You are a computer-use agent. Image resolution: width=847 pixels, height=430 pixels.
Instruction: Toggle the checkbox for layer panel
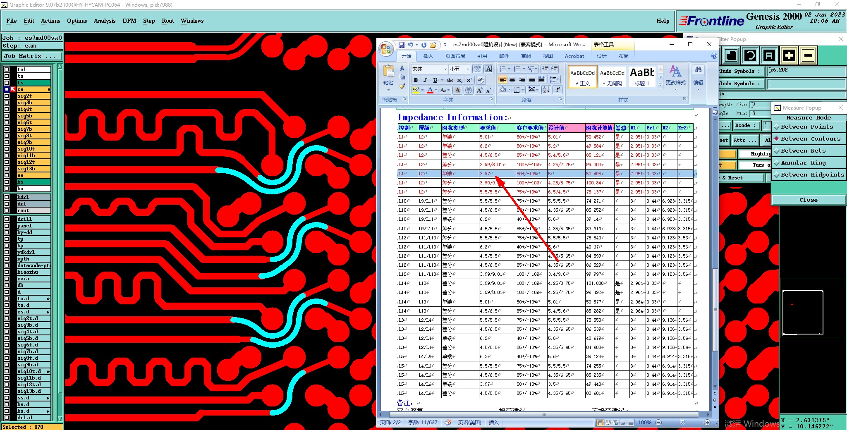[7, 226]
